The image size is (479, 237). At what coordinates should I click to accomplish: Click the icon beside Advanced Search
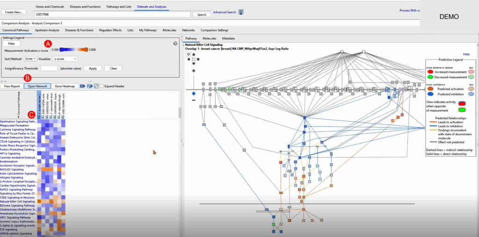241,12
